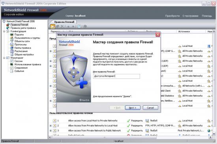Click Cancel in the wizard dialog
217x144 pixels.
point(150,107)
